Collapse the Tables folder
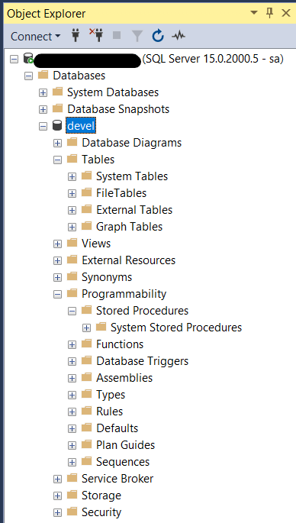This screenshot has width=296, height=523. tap(58, 160)
